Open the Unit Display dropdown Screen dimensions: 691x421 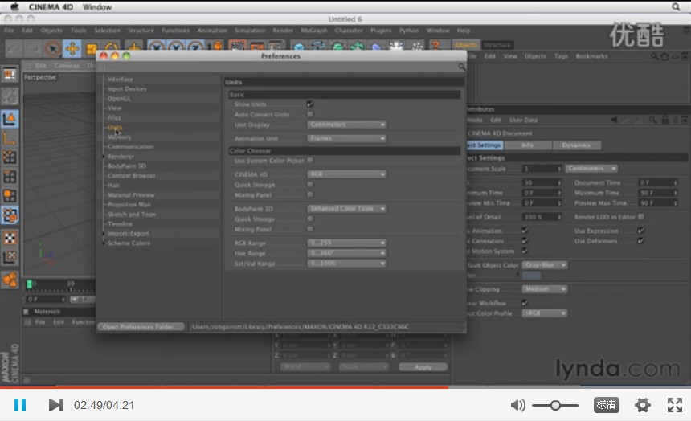(x=347, y=125)
